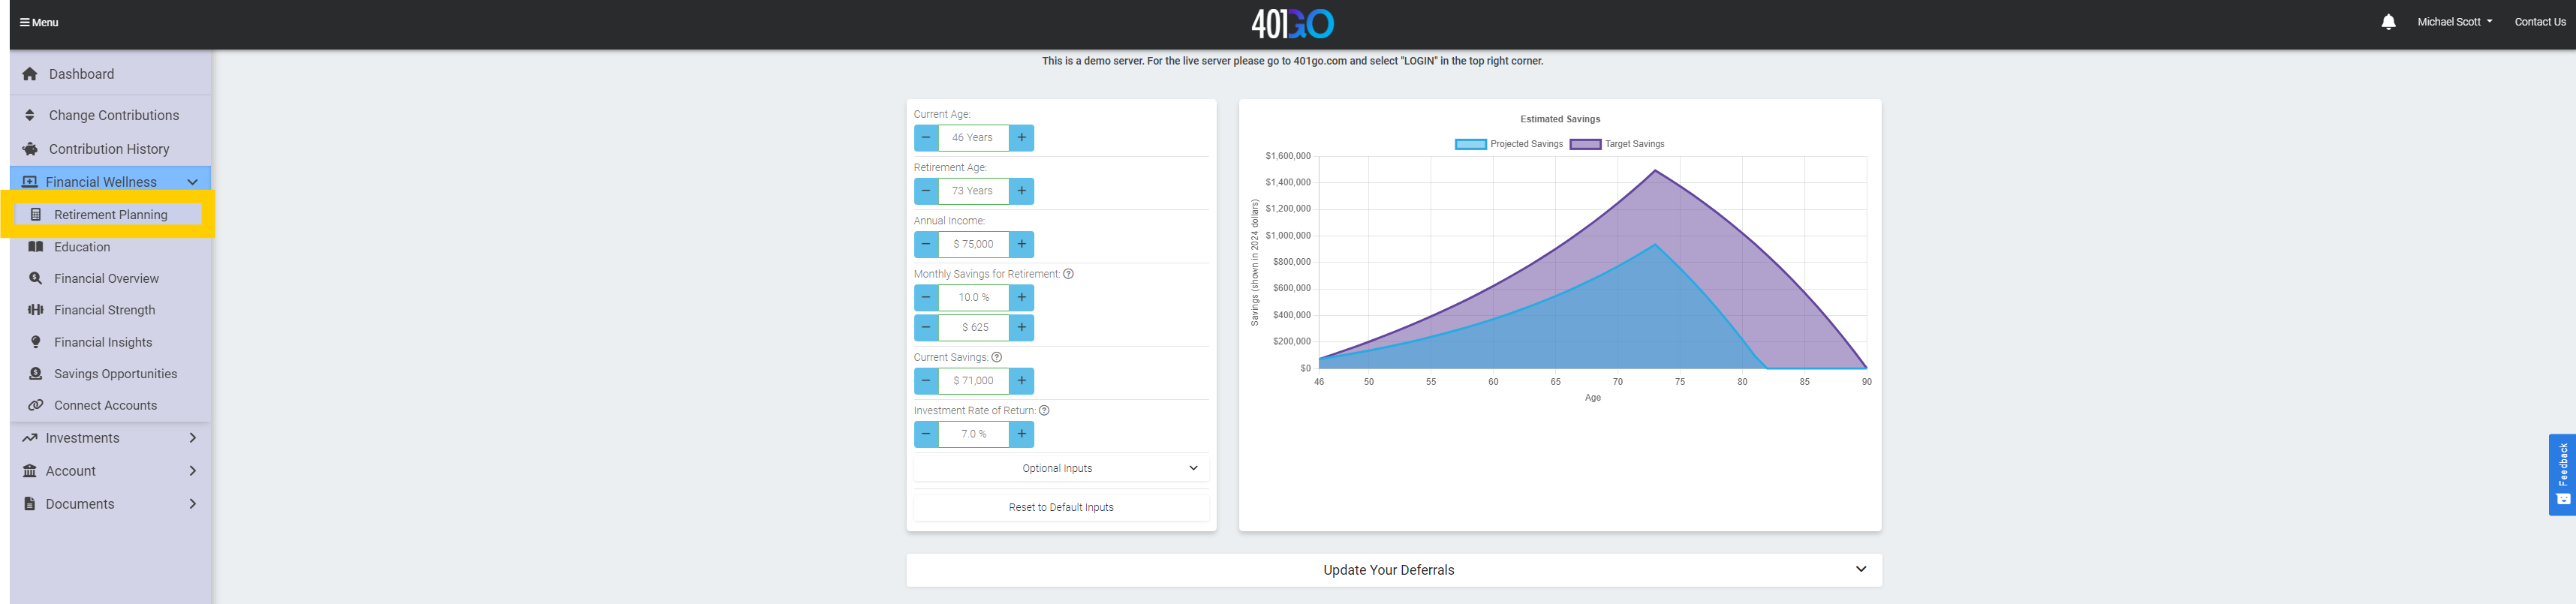Click the Dashboard home icon
The height and width of the screenshot is (604, 2576).
[30, 74]
